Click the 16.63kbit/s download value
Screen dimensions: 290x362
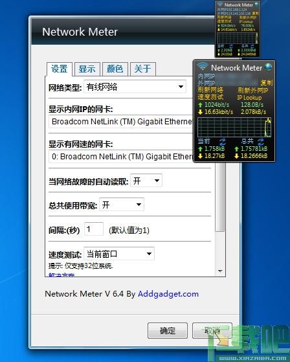pos(219,112)
